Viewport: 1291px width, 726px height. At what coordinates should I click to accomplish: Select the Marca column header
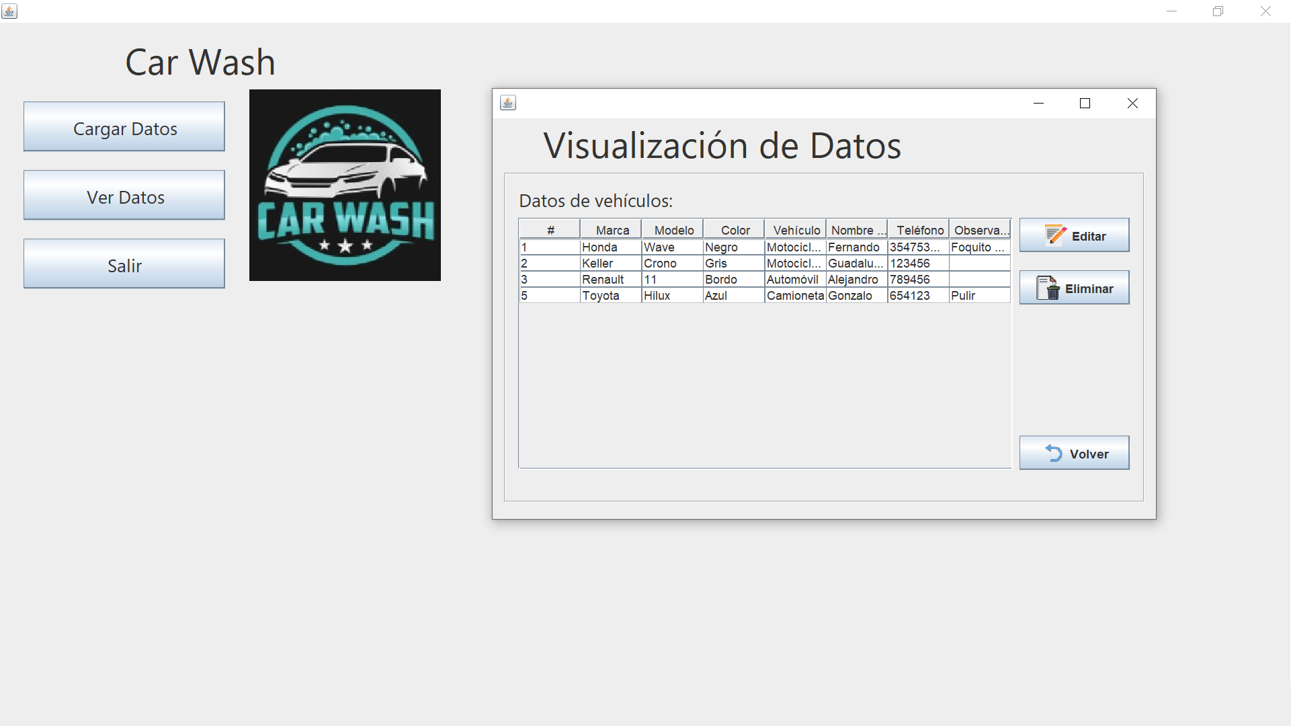[x=611, y=230]
